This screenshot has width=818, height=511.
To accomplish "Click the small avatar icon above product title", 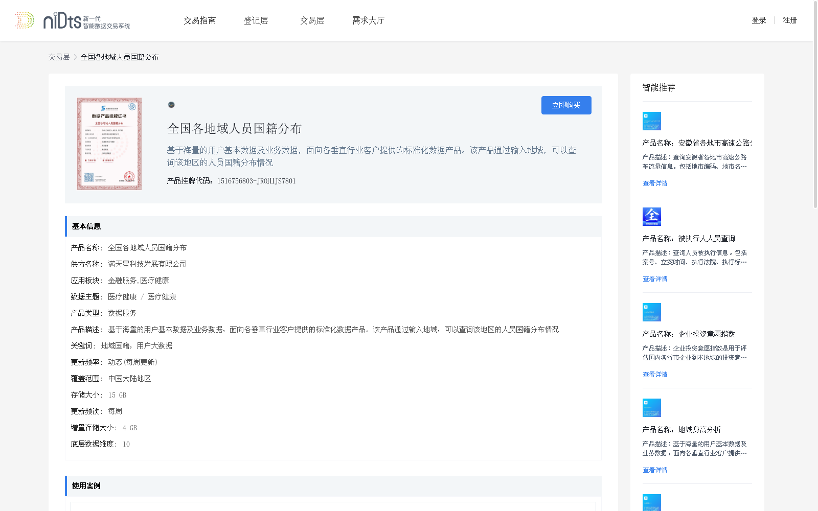I will point(171,105).
